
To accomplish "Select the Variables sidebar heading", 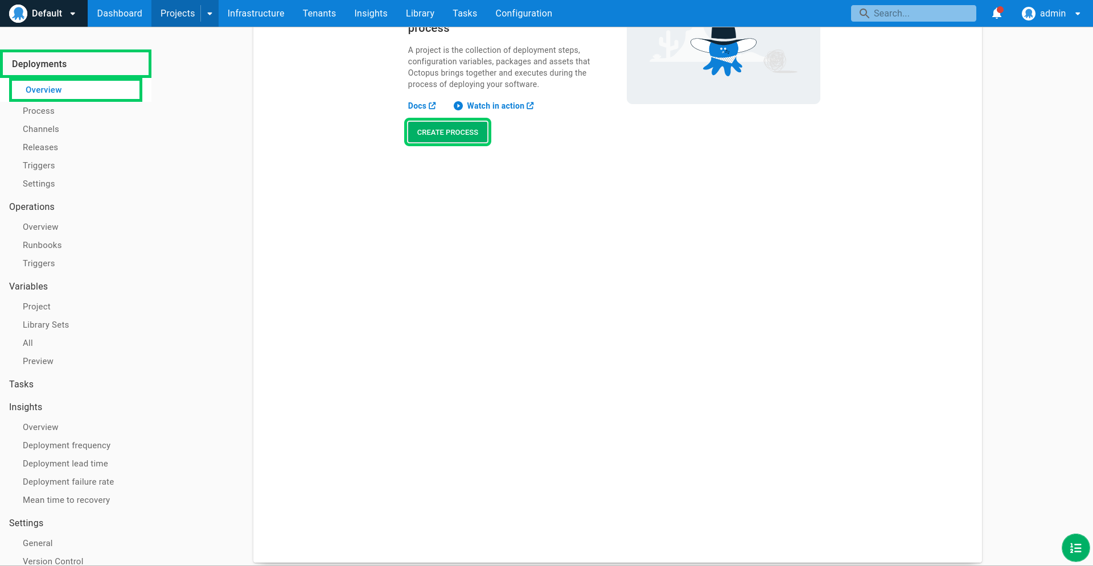I will pos(28,286).
